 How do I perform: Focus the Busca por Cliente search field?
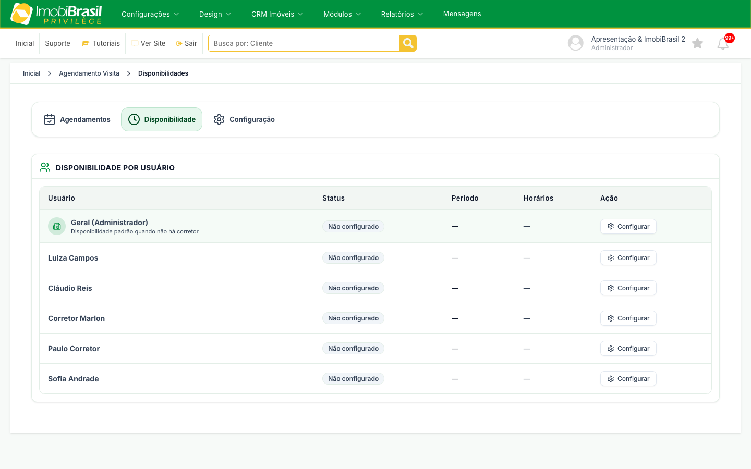coord(304,43)
